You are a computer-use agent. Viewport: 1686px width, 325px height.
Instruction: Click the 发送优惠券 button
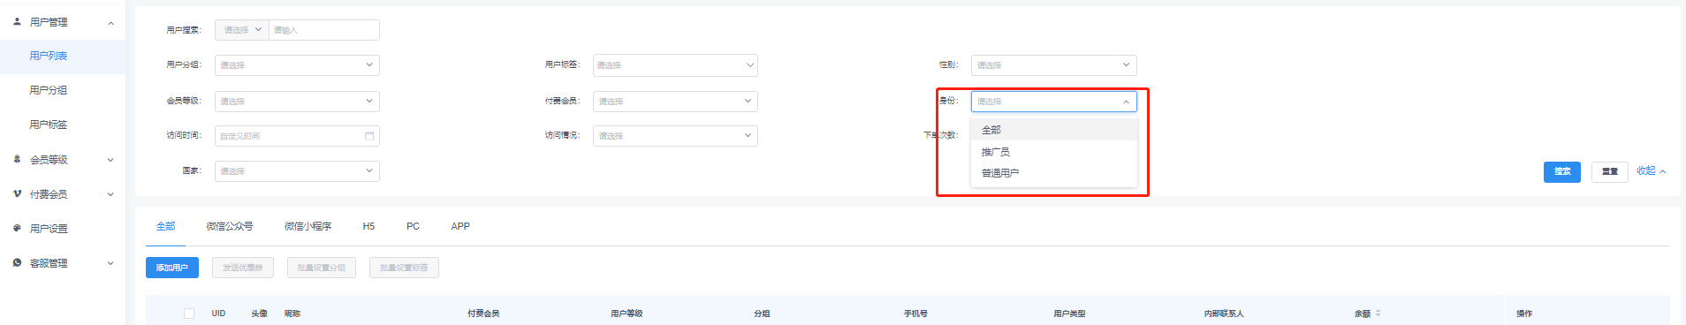pos(243,268)
